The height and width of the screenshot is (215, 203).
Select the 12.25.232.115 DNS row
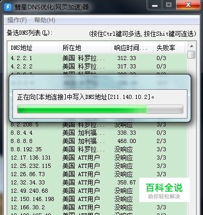pos(97,166)
